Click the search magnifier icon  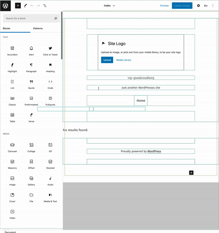coord(56,18)
